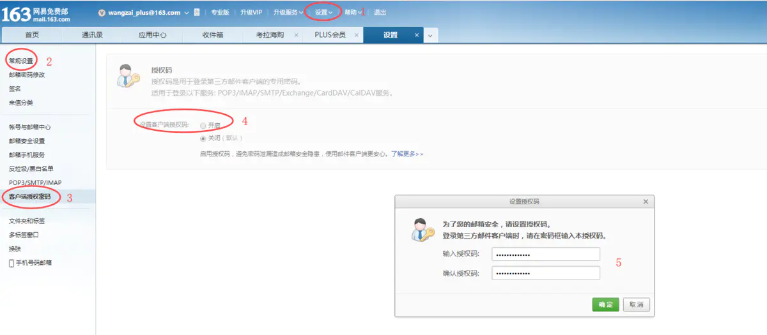The height and width of the screenshot is (335, 767).
Task: Click the 163 mail logo
Action: (x=36, y=14)
